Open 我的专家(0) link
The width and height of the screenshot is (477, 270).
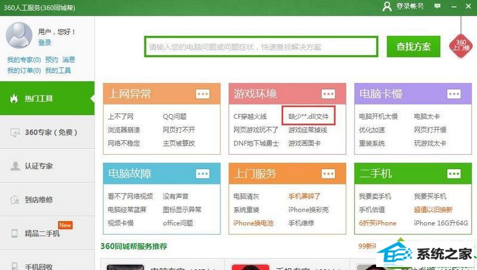[24, 60]
